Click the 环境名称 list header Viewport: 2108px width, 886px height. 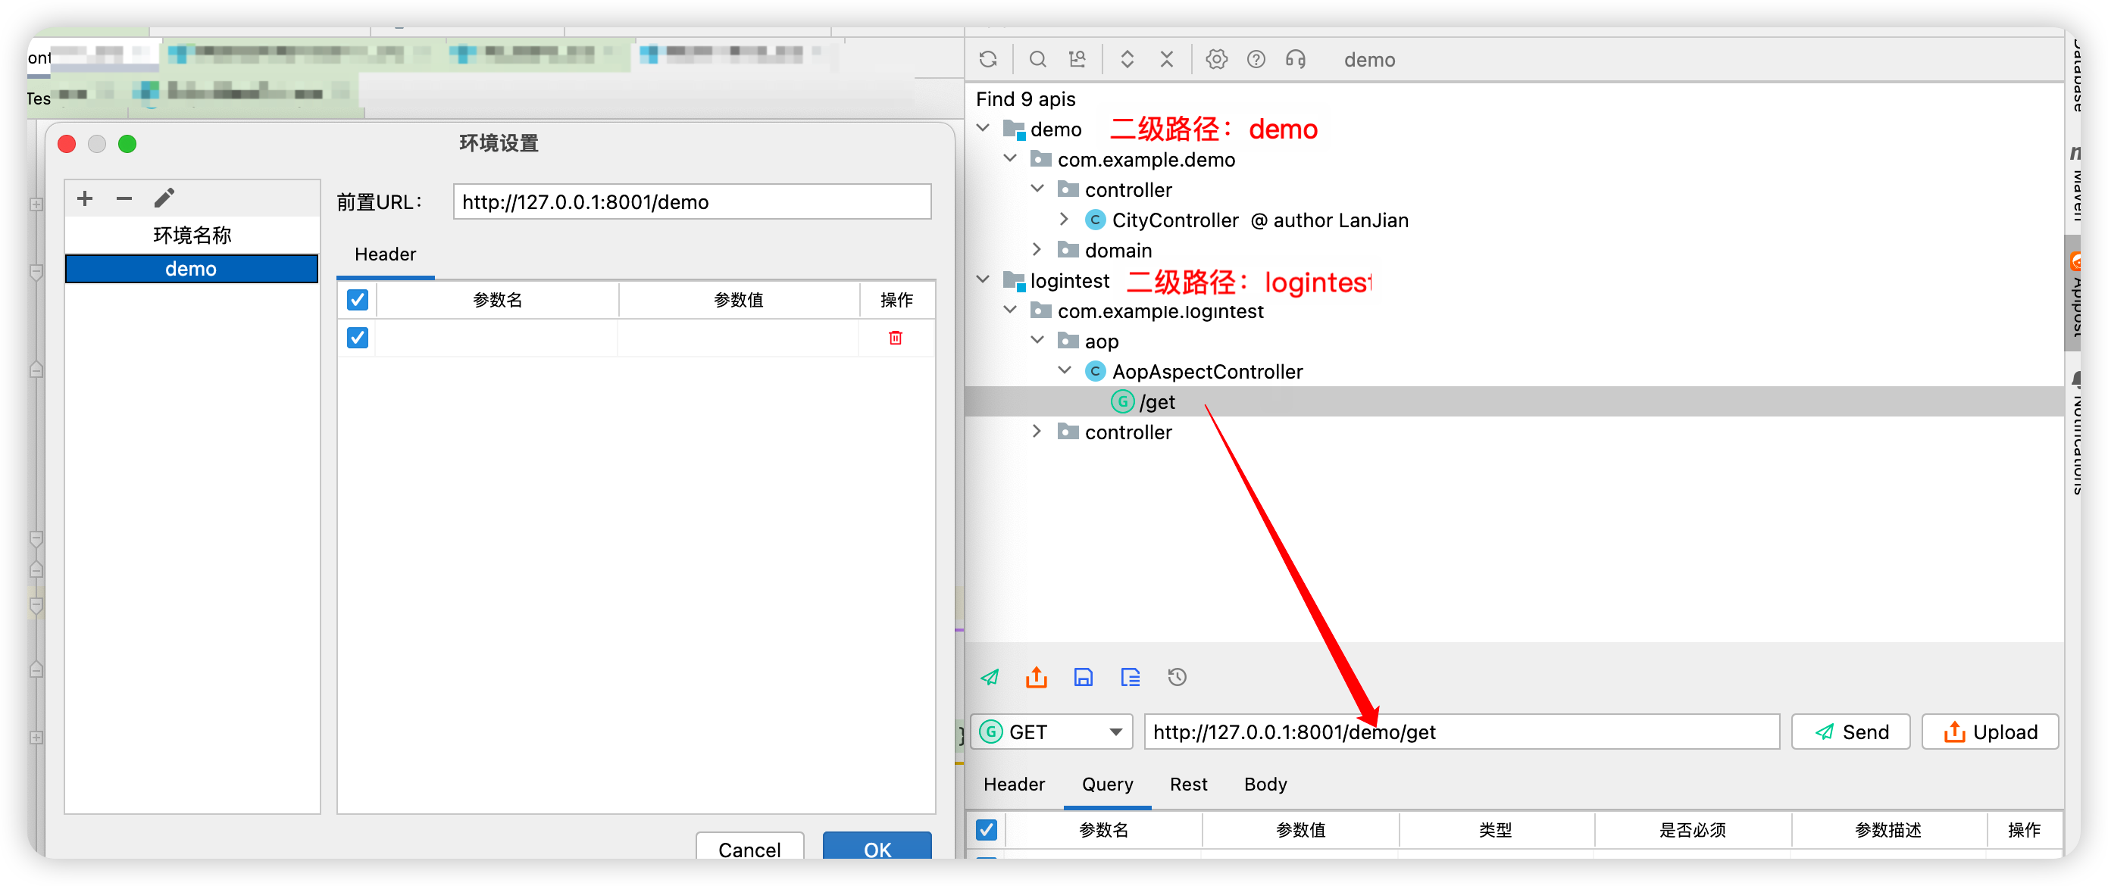(192, 236)
